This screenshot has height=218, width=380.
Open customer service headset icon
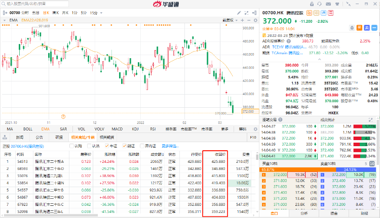pyautogui.click(x=319, y=4)
